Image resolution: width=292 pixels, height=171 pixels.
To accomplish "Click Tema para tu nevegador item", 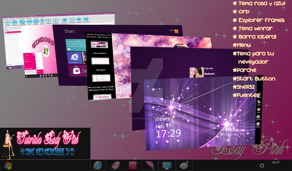I will tap(253, 57).
